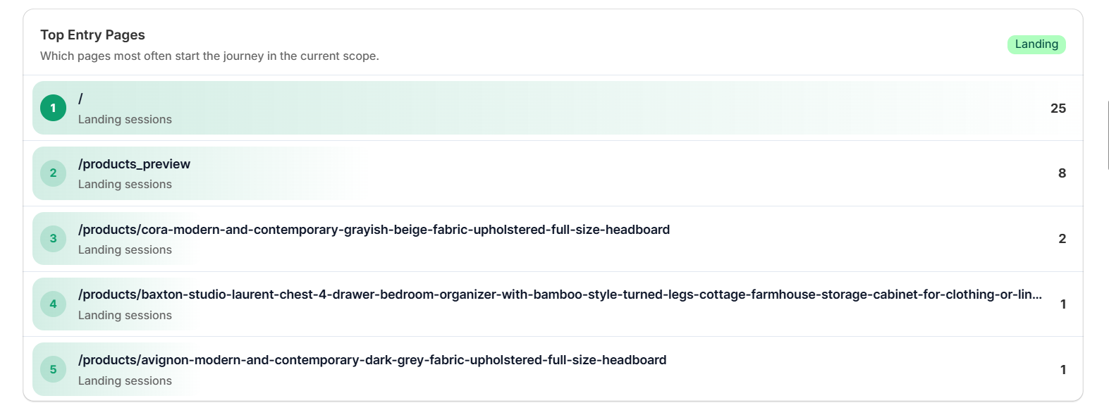
Task: Click the rank 1 circle badge
Action: coord(53,108)
